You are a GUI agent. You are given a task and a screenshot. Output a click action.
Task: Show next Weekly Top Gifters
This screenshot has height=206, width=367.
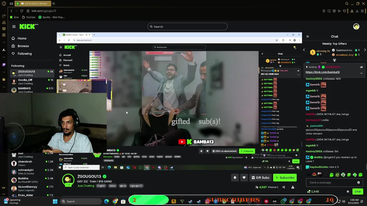(365, 50)
